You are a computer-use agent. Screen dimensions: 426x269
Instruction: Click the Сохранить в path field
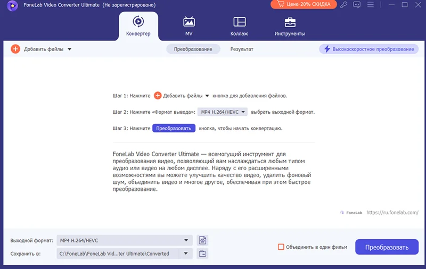click(118, 254)
